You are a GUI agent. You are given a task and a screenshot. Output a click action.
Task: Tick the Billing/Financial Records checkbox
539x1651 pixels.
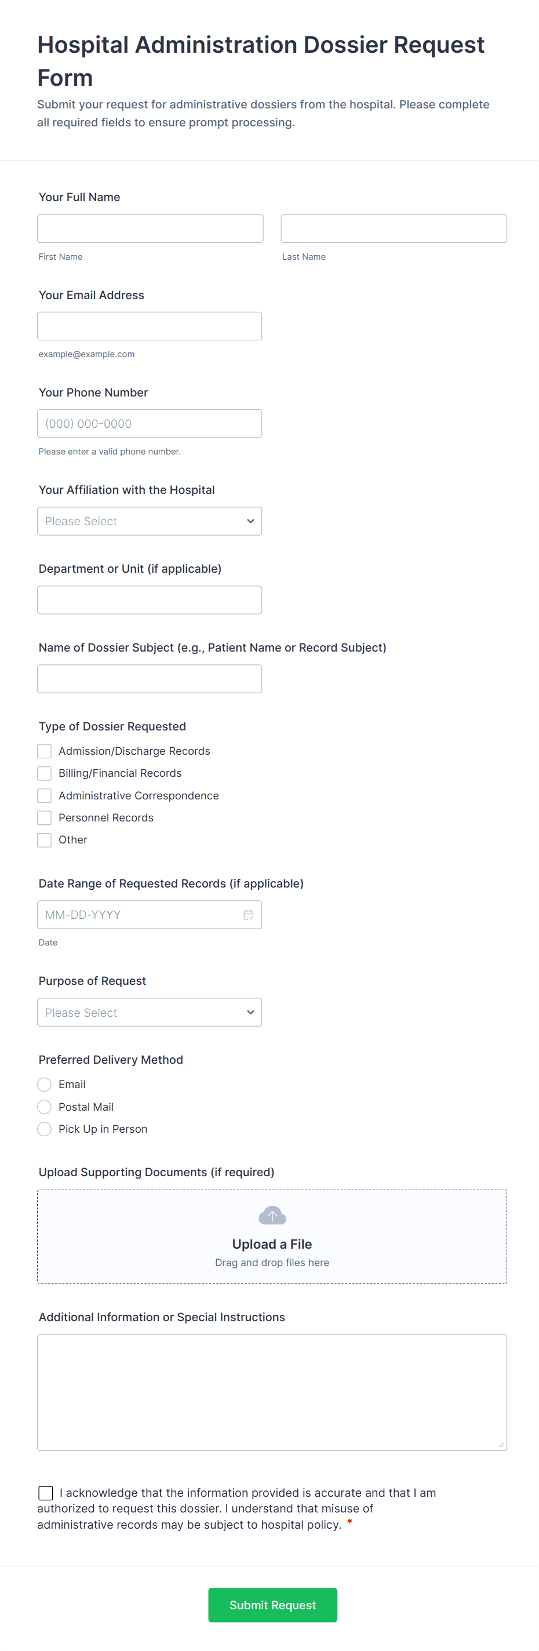point(44,773)
